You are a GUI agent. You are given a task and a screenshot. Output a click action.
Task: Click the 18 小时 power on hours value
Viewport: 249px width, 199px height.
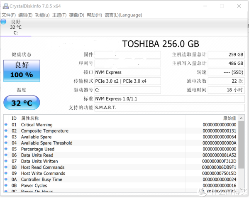(x=226, y=90)
